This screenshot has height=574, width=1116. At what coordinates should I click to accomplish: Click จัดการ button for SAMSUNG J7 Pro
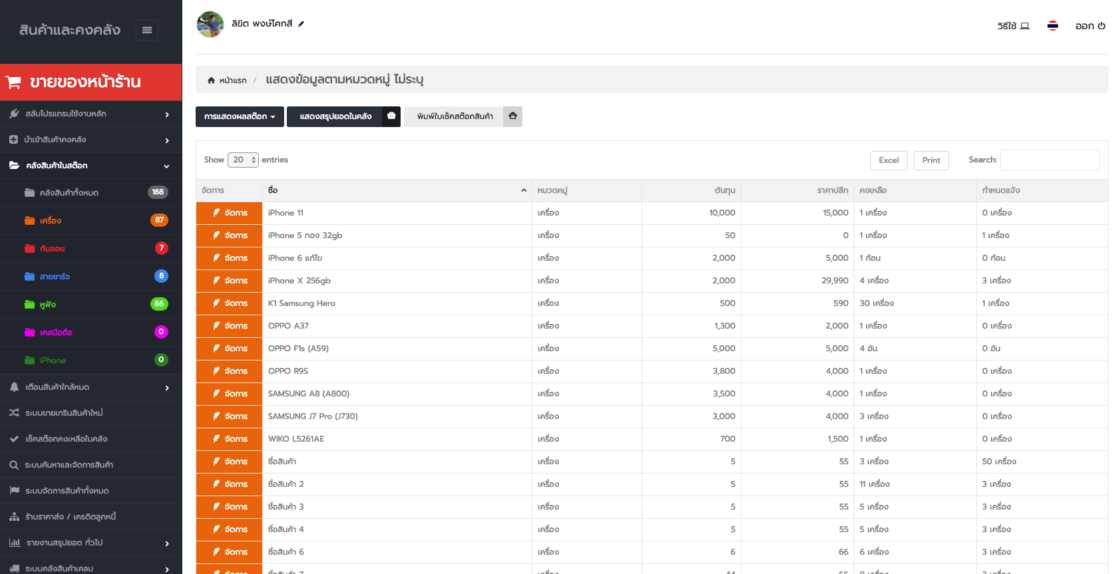[230, 416]
